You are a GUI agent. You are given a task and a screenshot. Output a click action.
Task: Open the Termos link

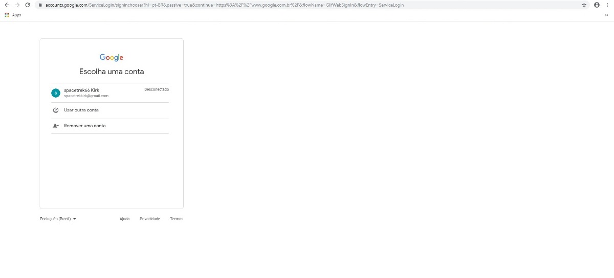[x=177, y=219]
